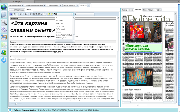Open the chat bubbles icon in sidebar

coord(4,30)
